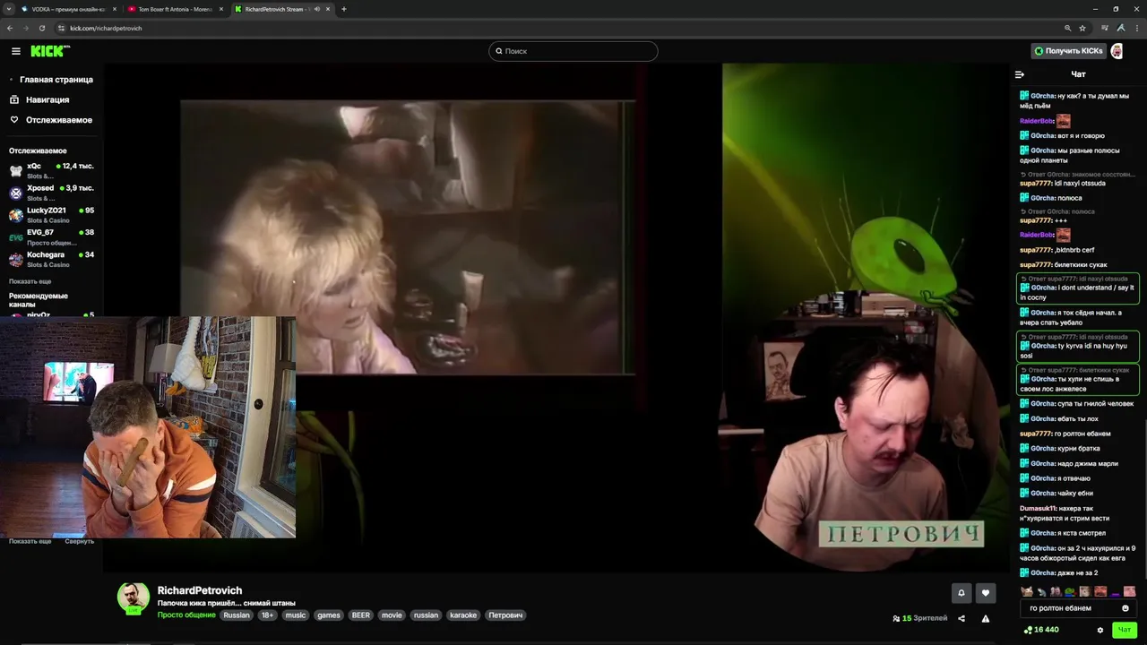Click the picture-in-picture mini video thumbnail
1147x645 pixels.
pyautogui.click(x=148, y=426)
